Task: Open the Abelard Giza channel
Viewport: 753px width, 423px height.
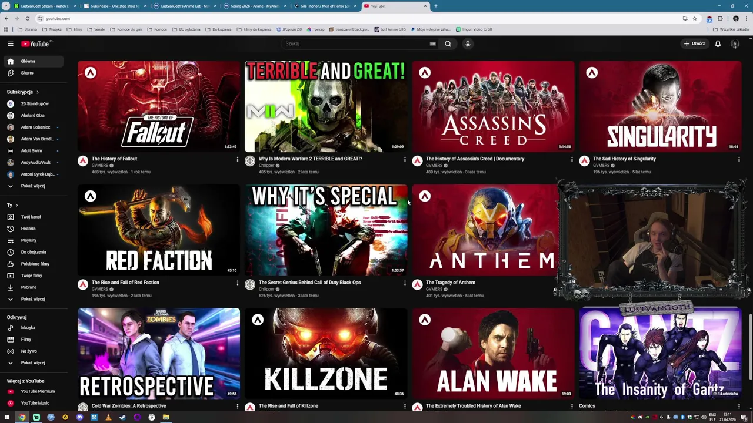Action: [x=32, y=116]
